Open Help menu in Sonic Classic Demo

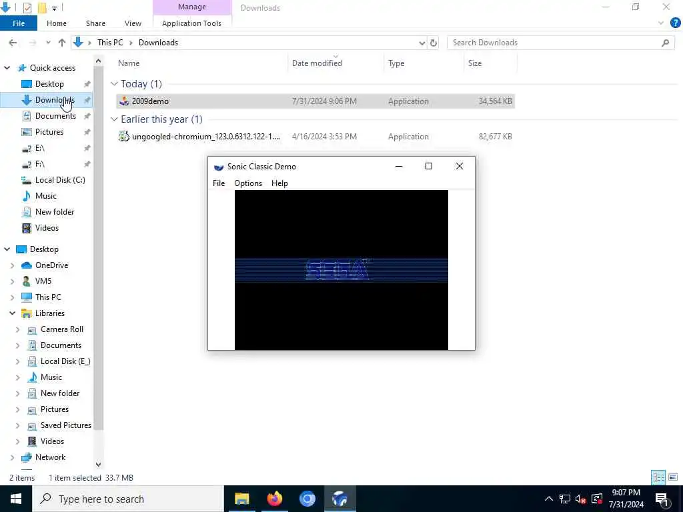point(279,183)
